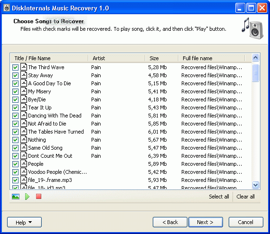Select the song title The Third Wave

(x=46, y=67)
